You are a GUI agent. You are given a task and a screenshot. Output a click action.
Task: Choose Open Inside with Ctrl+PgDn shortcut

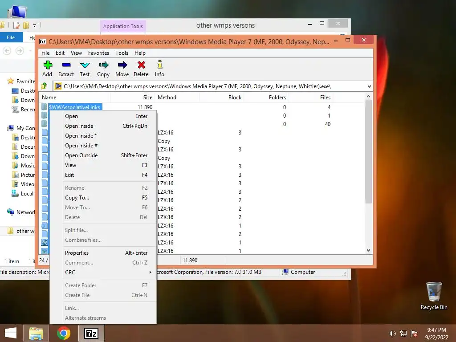point(106,126)
